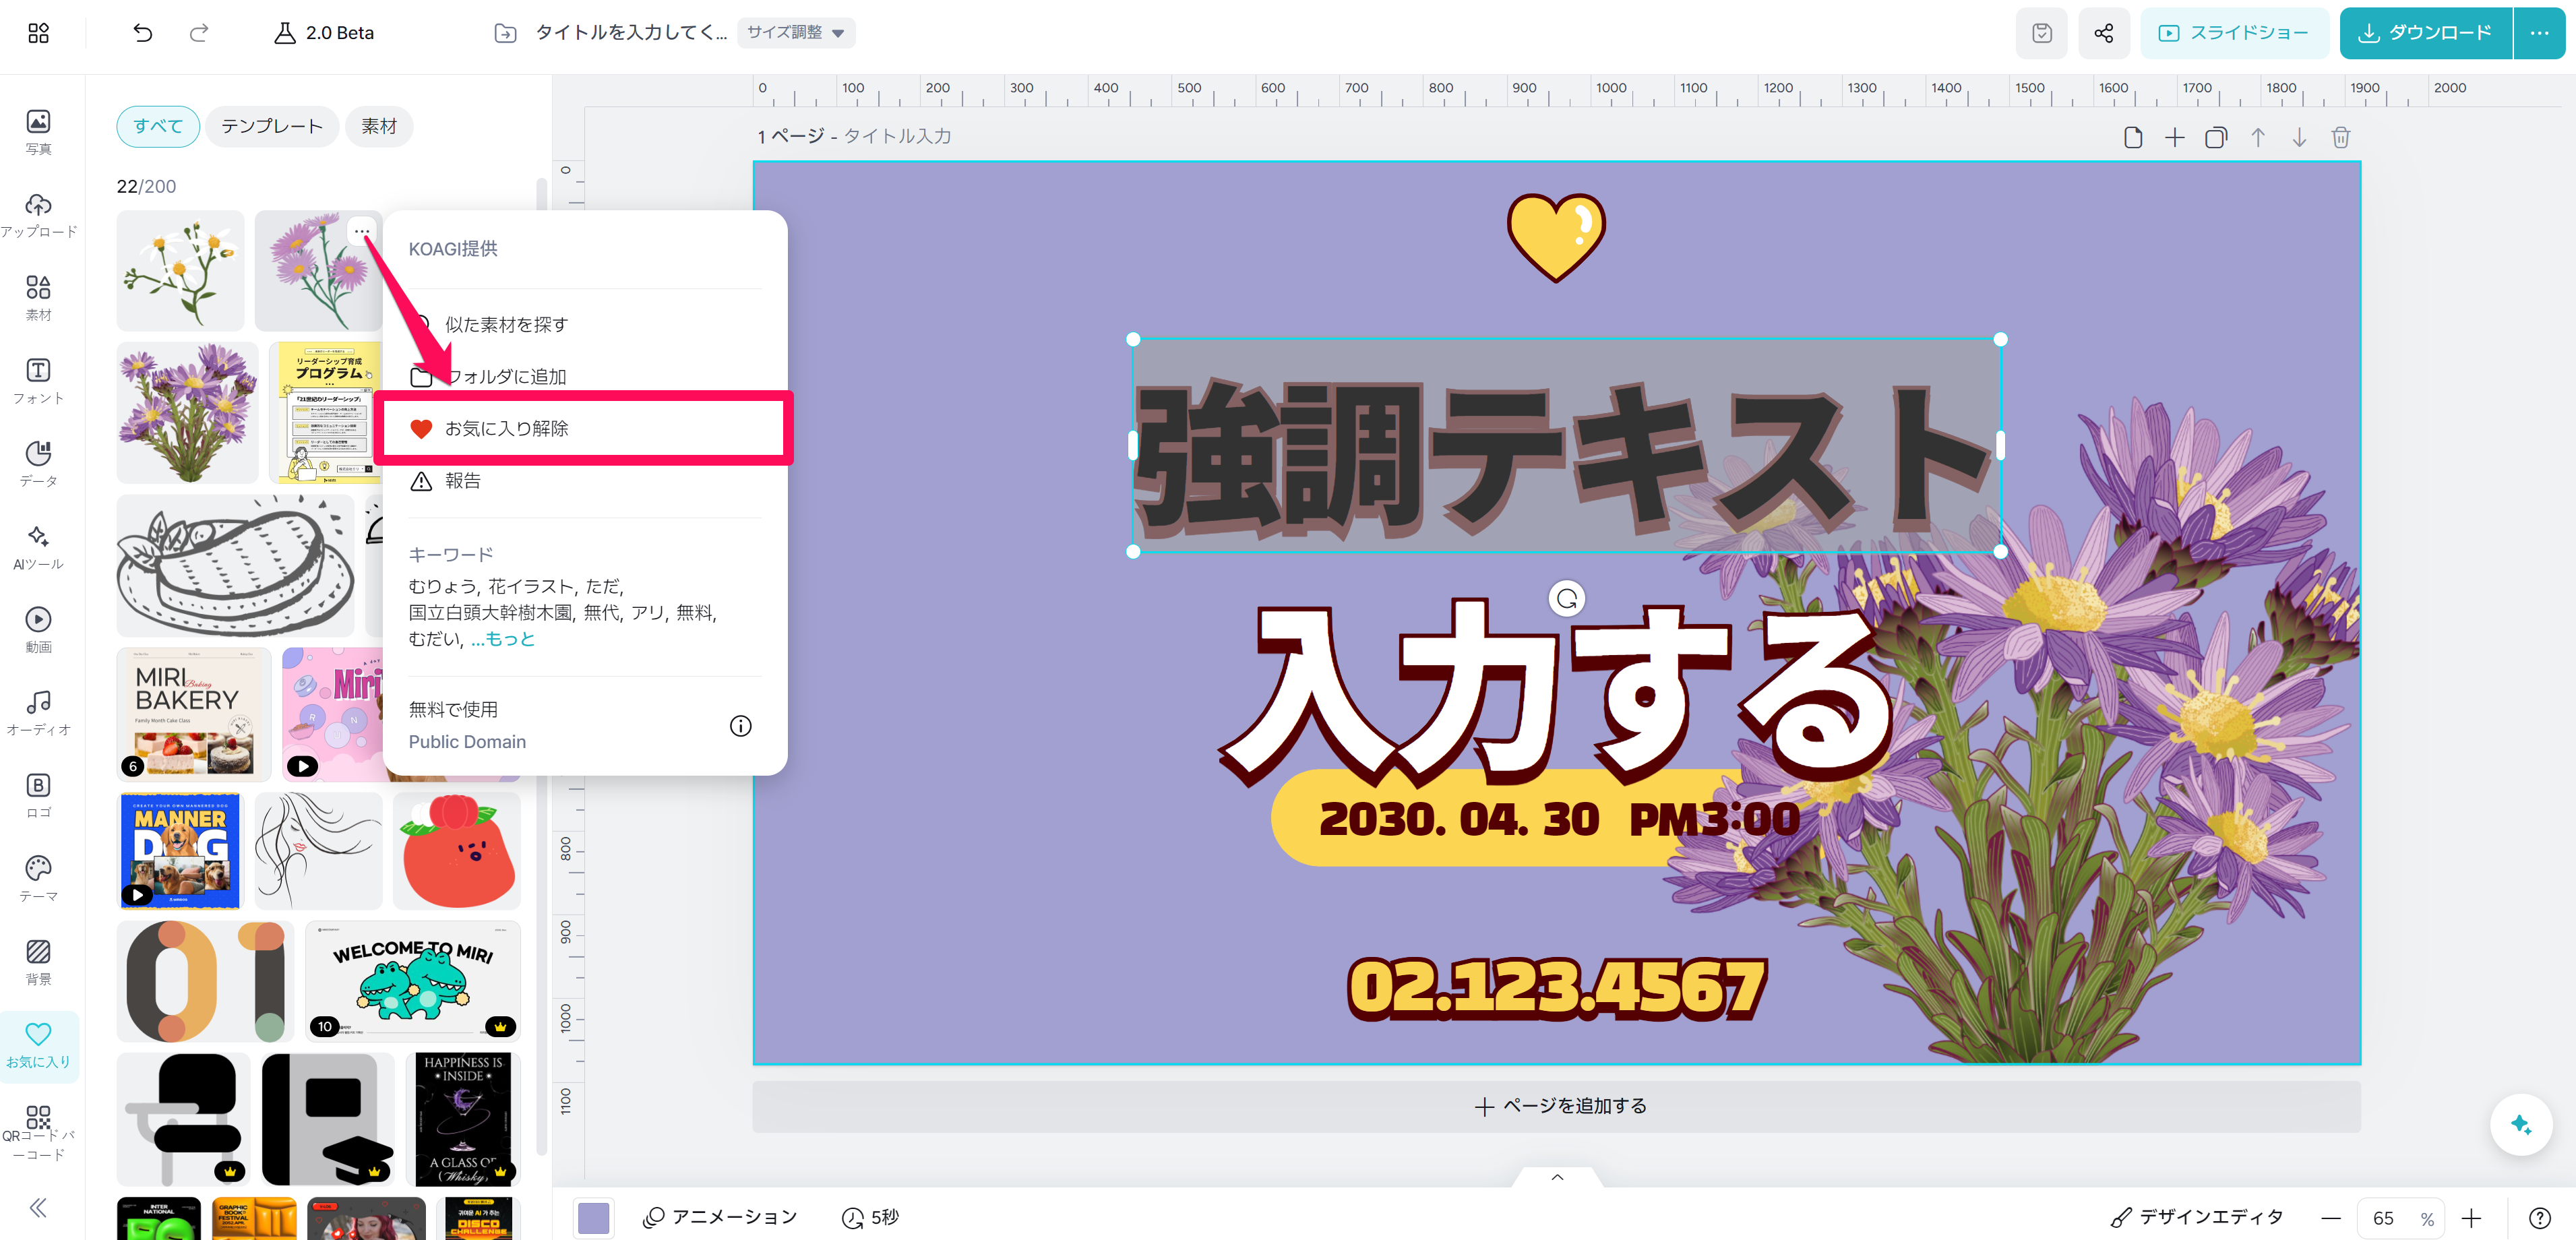Click the share icon in top bar
The width and height of the screenshot is (2576, 1240).
pos(2103,33)
